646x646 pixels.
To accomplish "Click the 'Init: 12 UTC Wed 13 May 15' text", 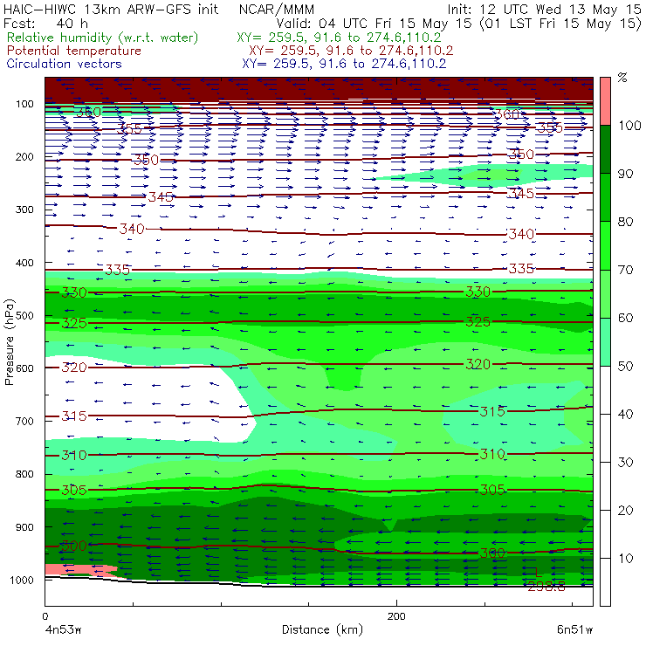I will (x=544, y=10).
